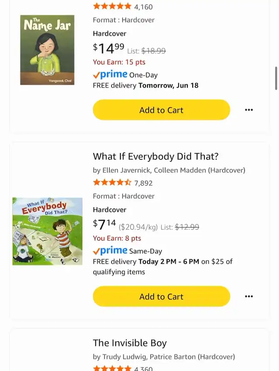Screen dimensions: 279x371
Task: View the 7,892 ratings count
Action: click(x=143, y=183)
